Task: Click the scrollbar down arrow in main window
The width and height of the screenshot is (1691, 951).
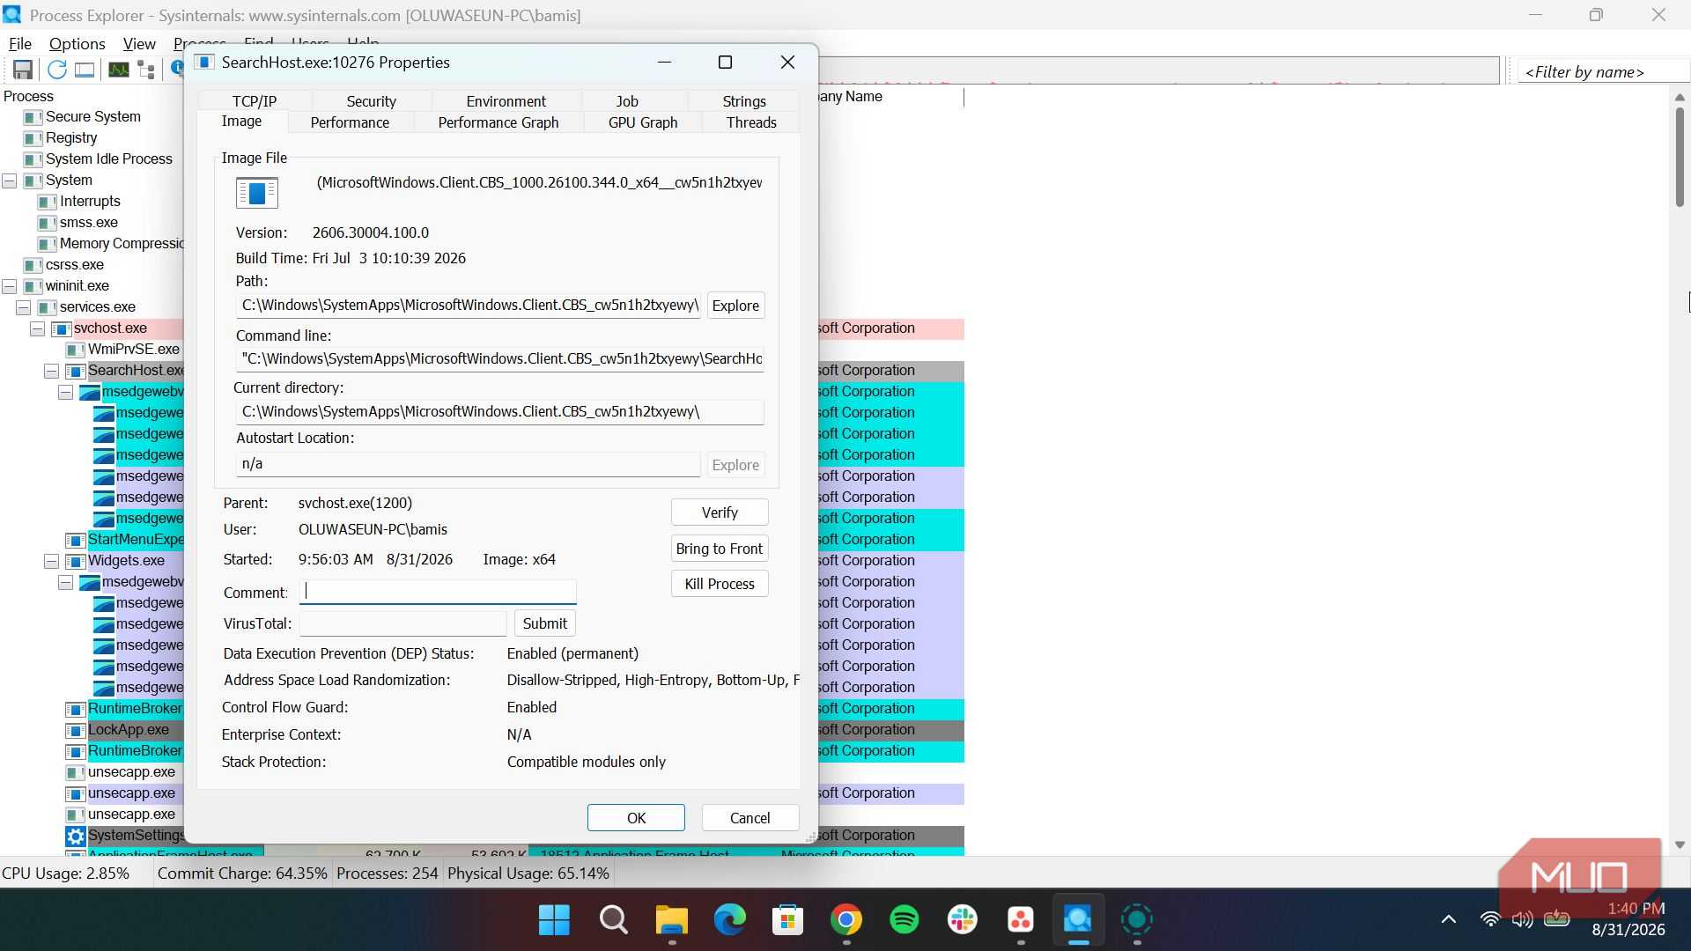Action: pyautogui.click(x=1680, y=844)
